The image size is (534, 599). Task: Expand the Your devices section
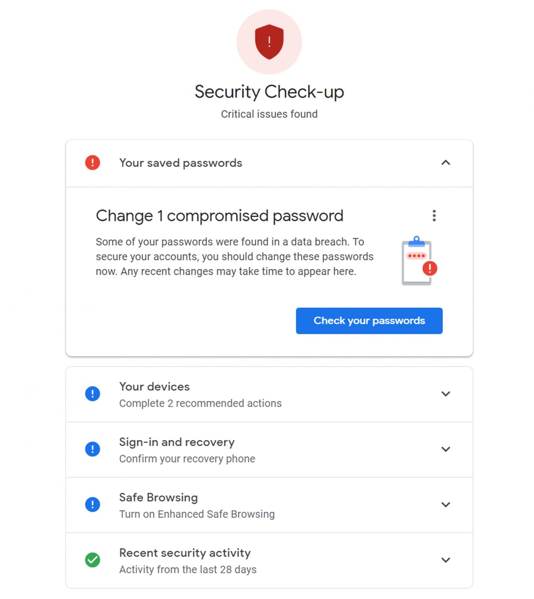(446, 394)
